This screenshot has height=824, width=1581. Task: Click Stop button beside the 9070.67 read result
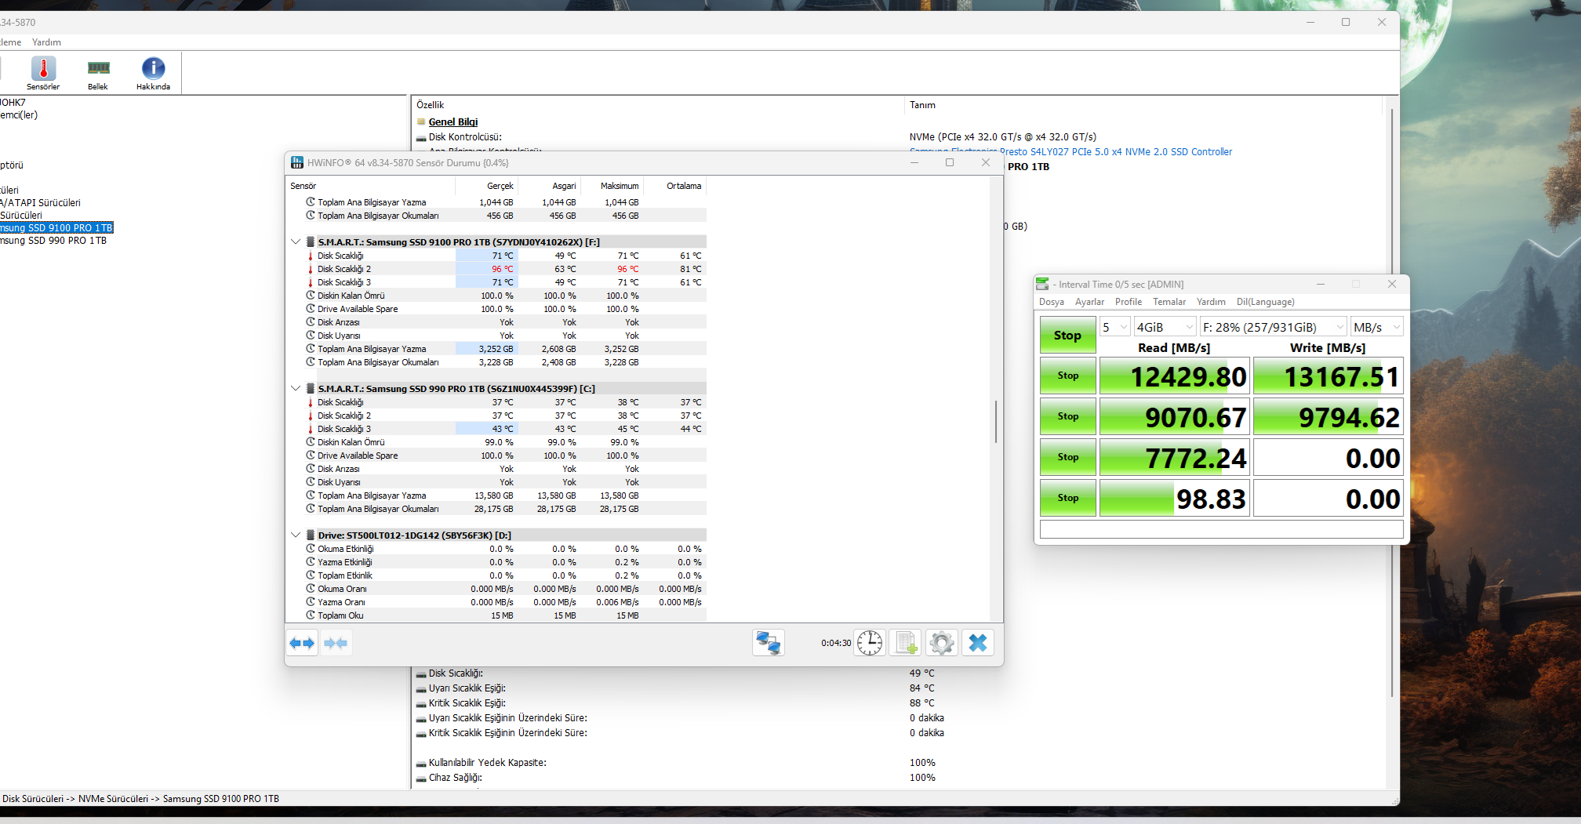click(1067, 416)
